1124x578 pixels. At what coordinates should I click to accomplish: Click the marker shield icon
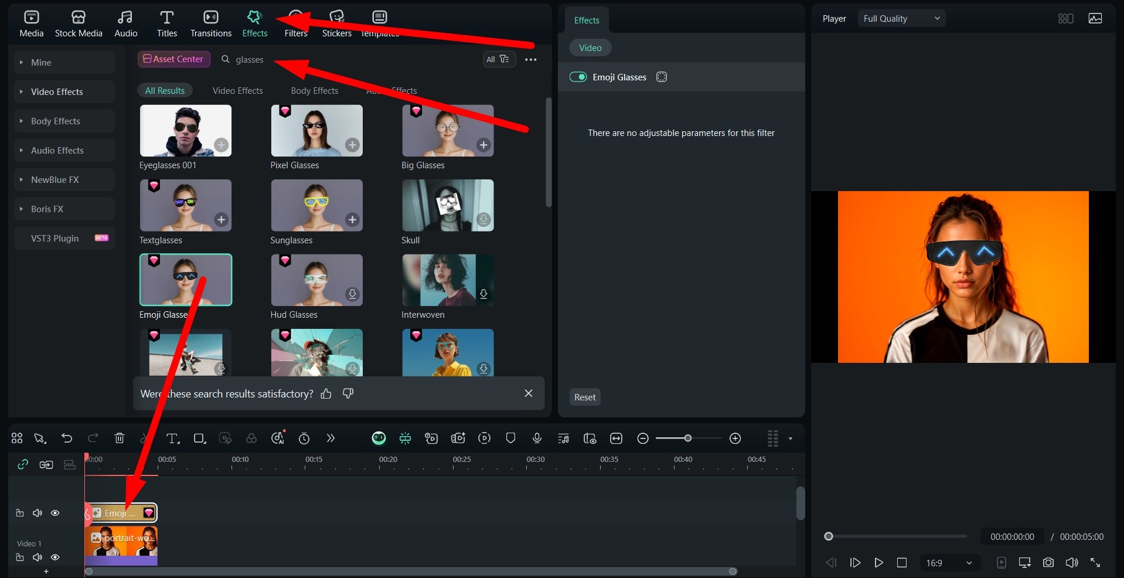pos(510,438)
